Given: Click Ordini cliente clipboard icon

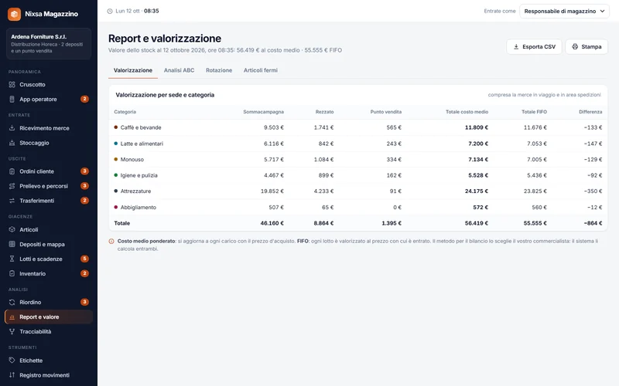Looking at the screenshot, I should pyautogui.click(x=12, y=171).
